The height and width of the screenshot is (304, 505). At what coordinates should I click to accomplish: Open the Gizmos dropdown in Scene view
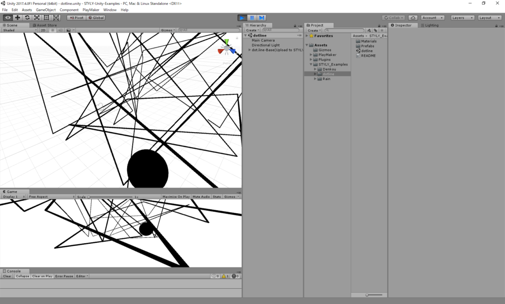point(167,30)
